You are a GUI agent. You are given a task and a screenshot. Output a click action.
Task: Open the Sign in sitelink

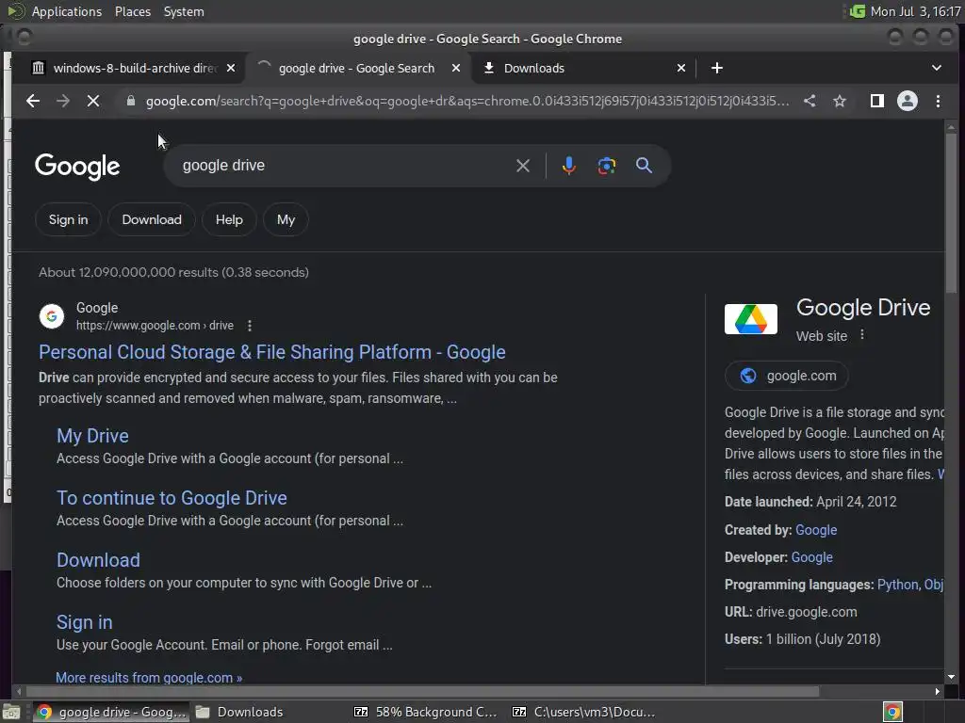(84, 622)
